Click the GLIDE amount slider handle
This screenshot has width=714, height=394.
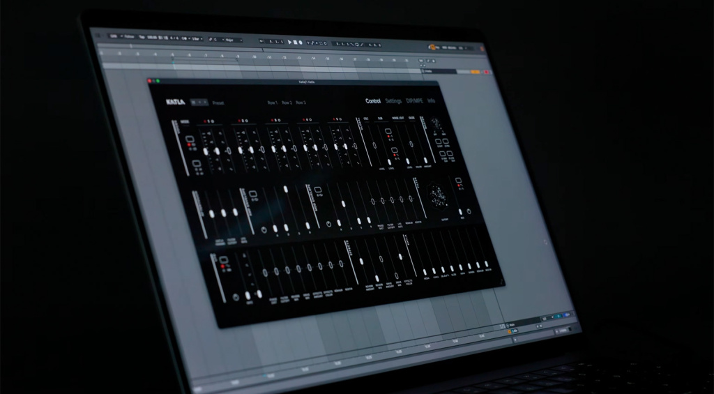point(426,160)
